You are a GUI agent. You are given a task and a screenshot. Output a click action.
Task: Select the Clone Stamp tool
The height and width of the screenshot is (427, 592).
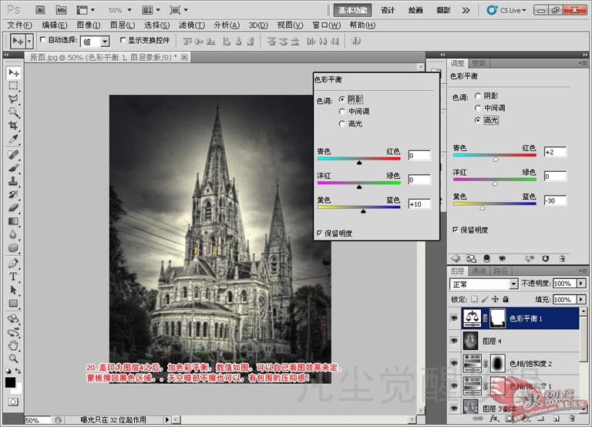coord(14,181)
